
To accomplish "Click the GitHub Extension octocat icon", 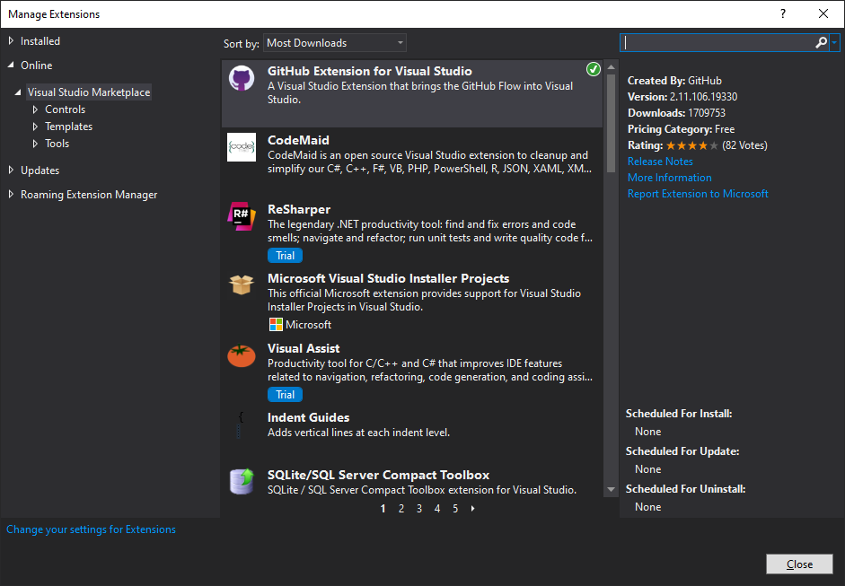I will [242, 79].
